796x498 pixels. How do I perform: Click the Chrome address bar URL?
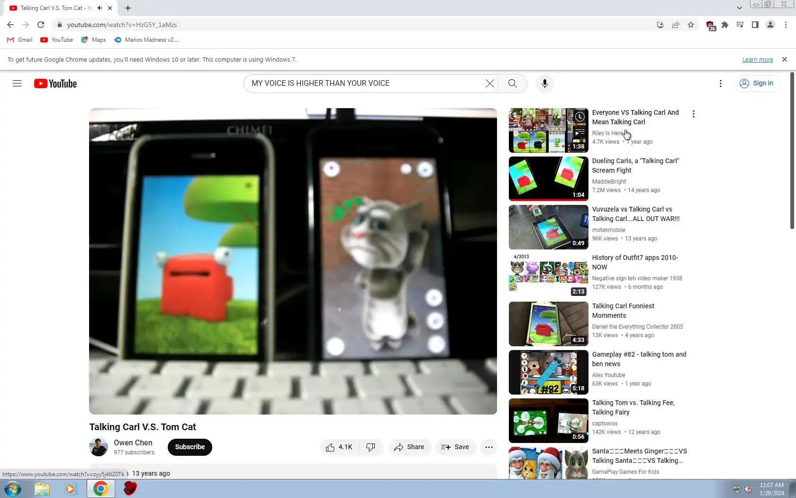coord(122,25)
